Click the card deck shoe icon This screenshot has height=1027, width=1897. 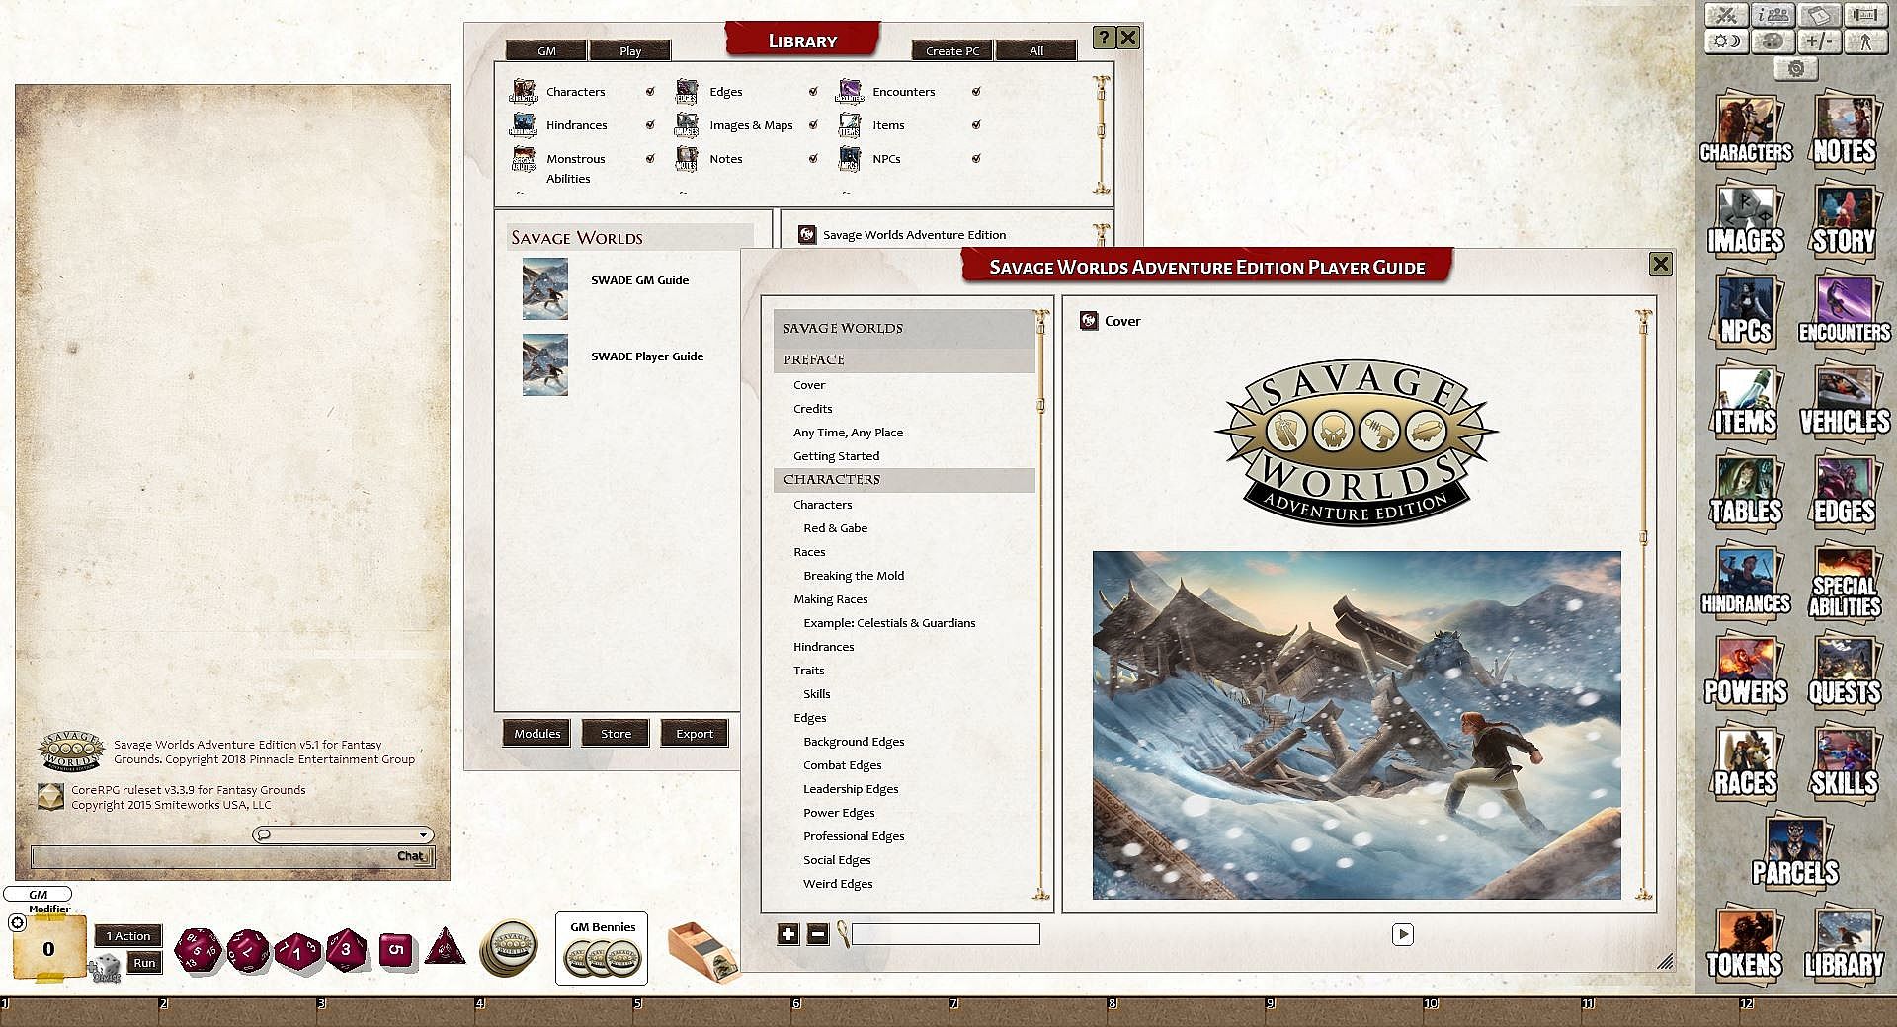(702, 951)
